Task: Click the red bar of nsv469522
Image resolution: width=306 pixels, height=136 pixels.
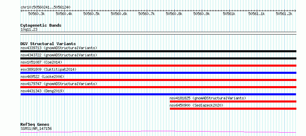Action: 159,80
